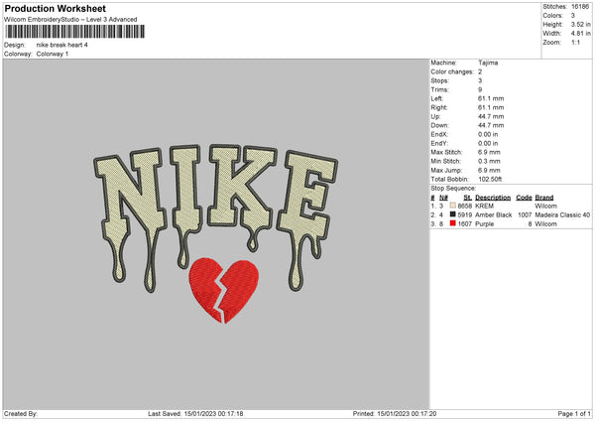Click the Height value 3.52 in

click(580, 24)
